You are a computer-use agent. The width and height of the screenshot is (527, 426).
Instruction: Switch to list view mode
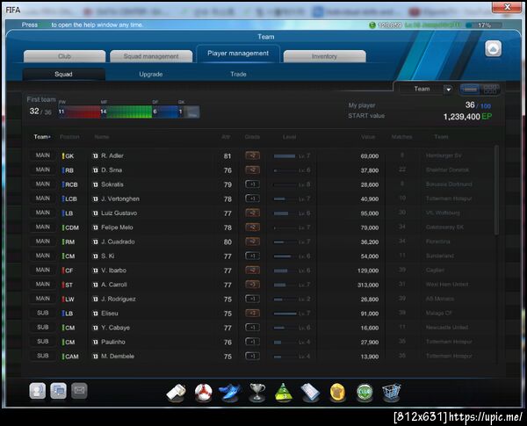tap(470, 89)
